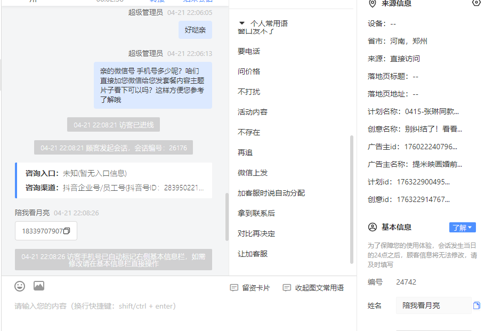Click the 落地页标题 row
Screen dimensions: 485x331
[x=393, y=76]
